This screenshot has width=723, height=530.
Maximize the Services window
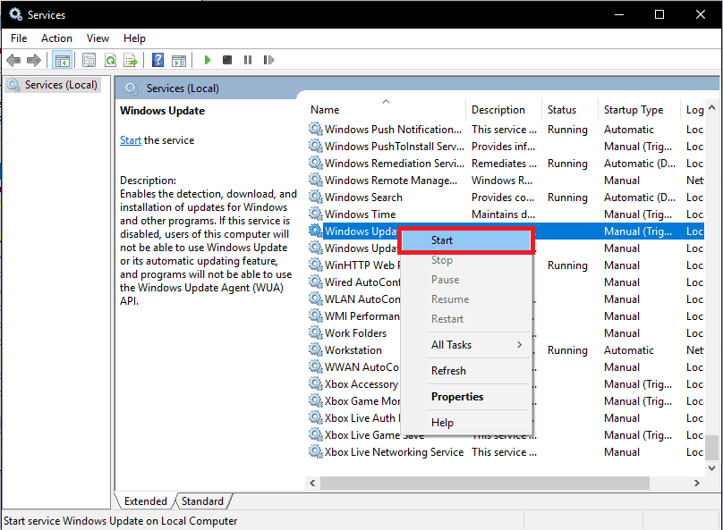click(x=659, y=14)
